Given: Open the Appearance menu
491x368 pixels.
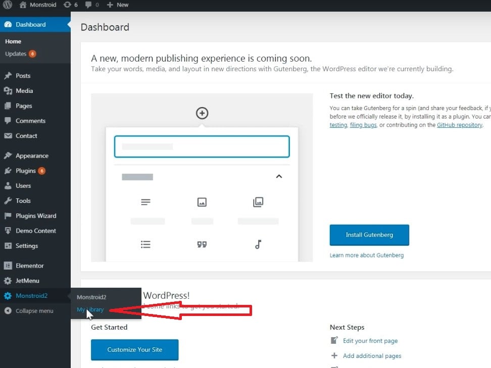Looking at the screenshot, I should (x=32, y=156).
